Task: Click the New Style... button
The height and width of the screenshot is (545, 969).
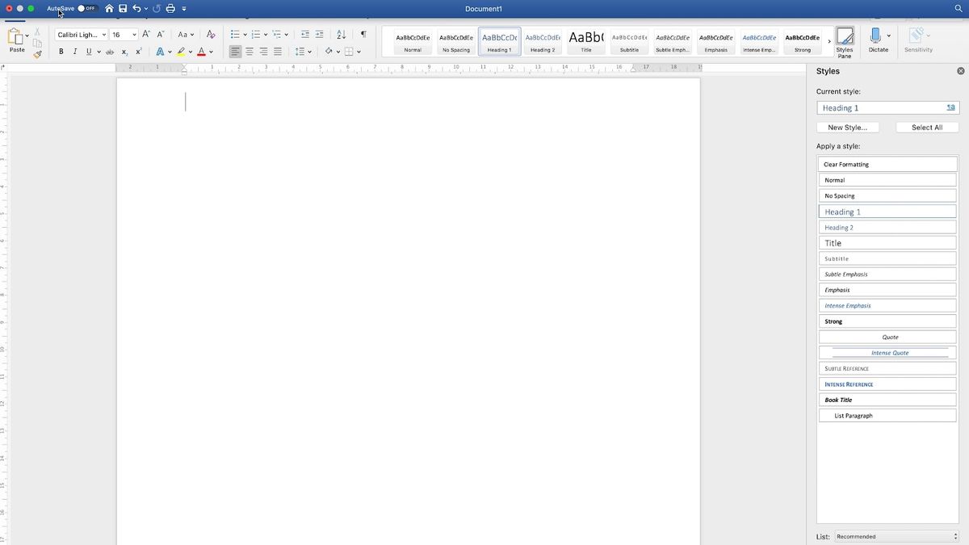Action: pos(848,128)
